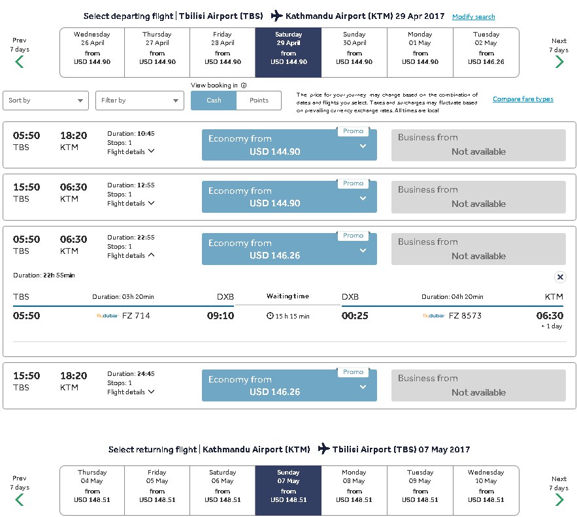Select departing date Thursday 27 April
Screen dimensions: 577x517
pyautogui.click(x=157, y=53)
